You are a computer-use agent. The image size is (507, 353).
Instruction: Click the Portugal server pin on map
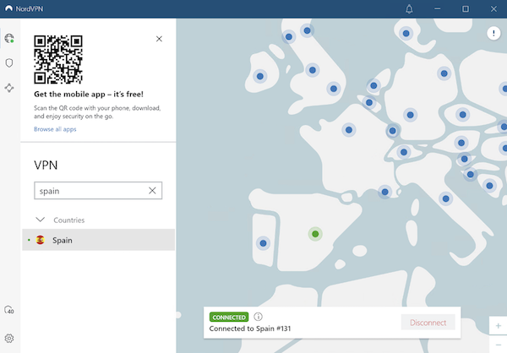[x=263, y=243]
